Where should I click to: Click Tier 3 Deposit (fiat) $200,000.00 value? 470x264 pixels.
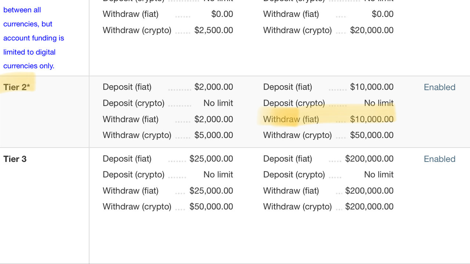pos(369,159)
